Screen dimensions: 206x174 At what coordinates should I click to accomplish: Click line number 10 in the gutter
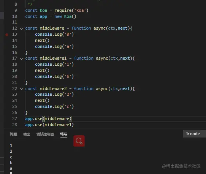(14, 16)
